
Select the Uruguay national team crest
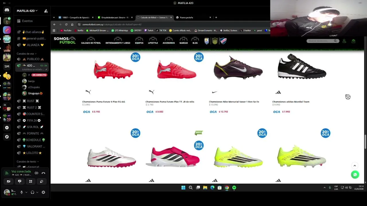pos(207,41)
